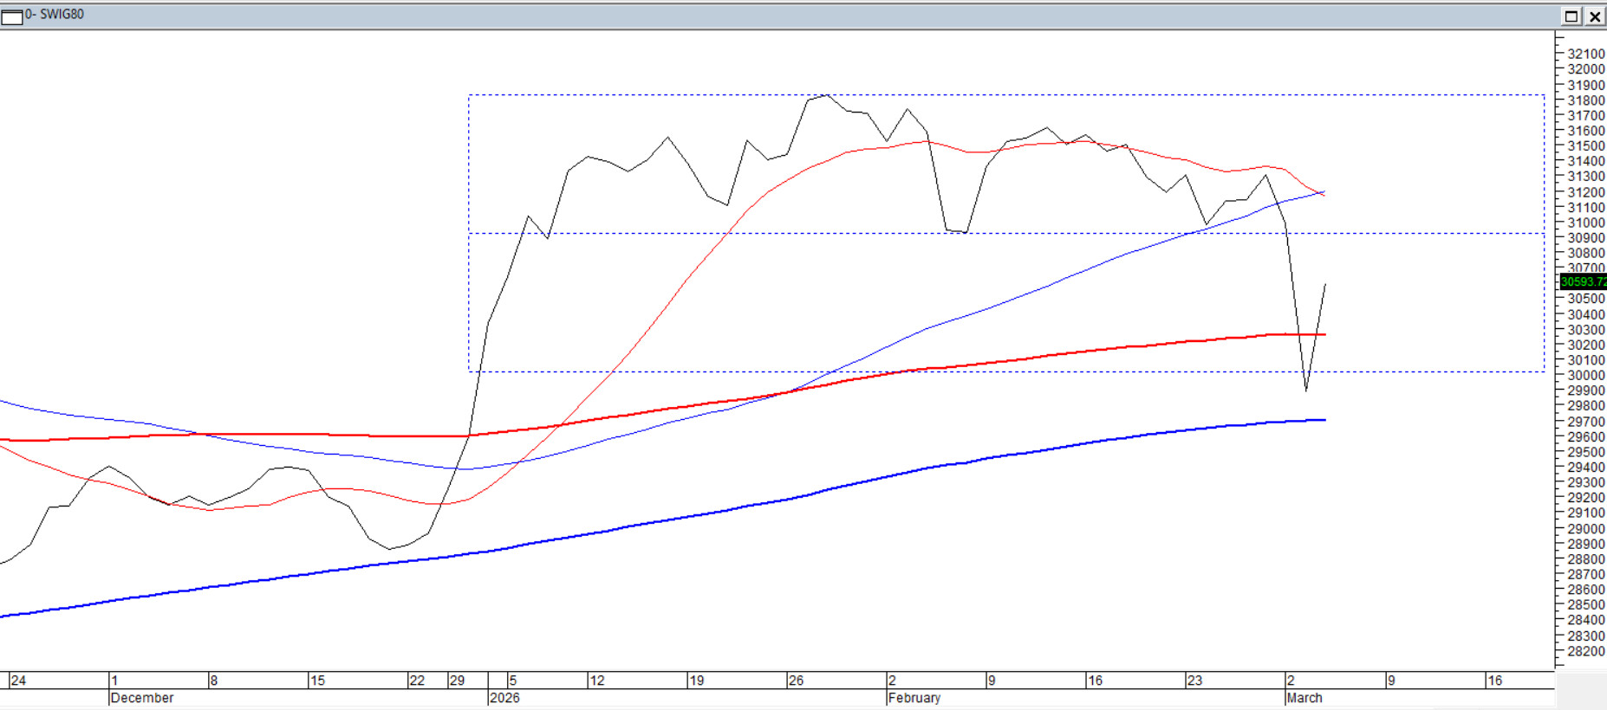Click the chart window system menu icon
Screen dimensions: 1607x710
12,16
